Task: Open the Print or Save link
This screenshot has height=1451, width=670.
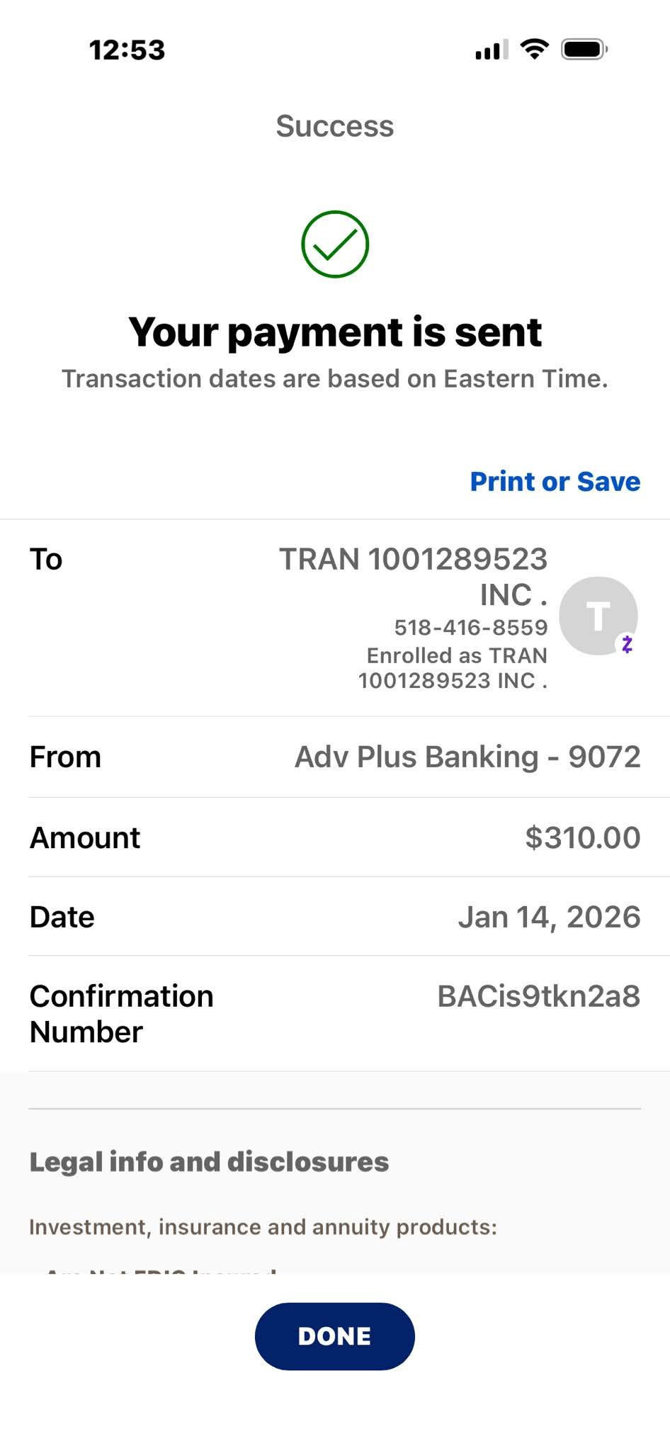Action: pos(555,482)
